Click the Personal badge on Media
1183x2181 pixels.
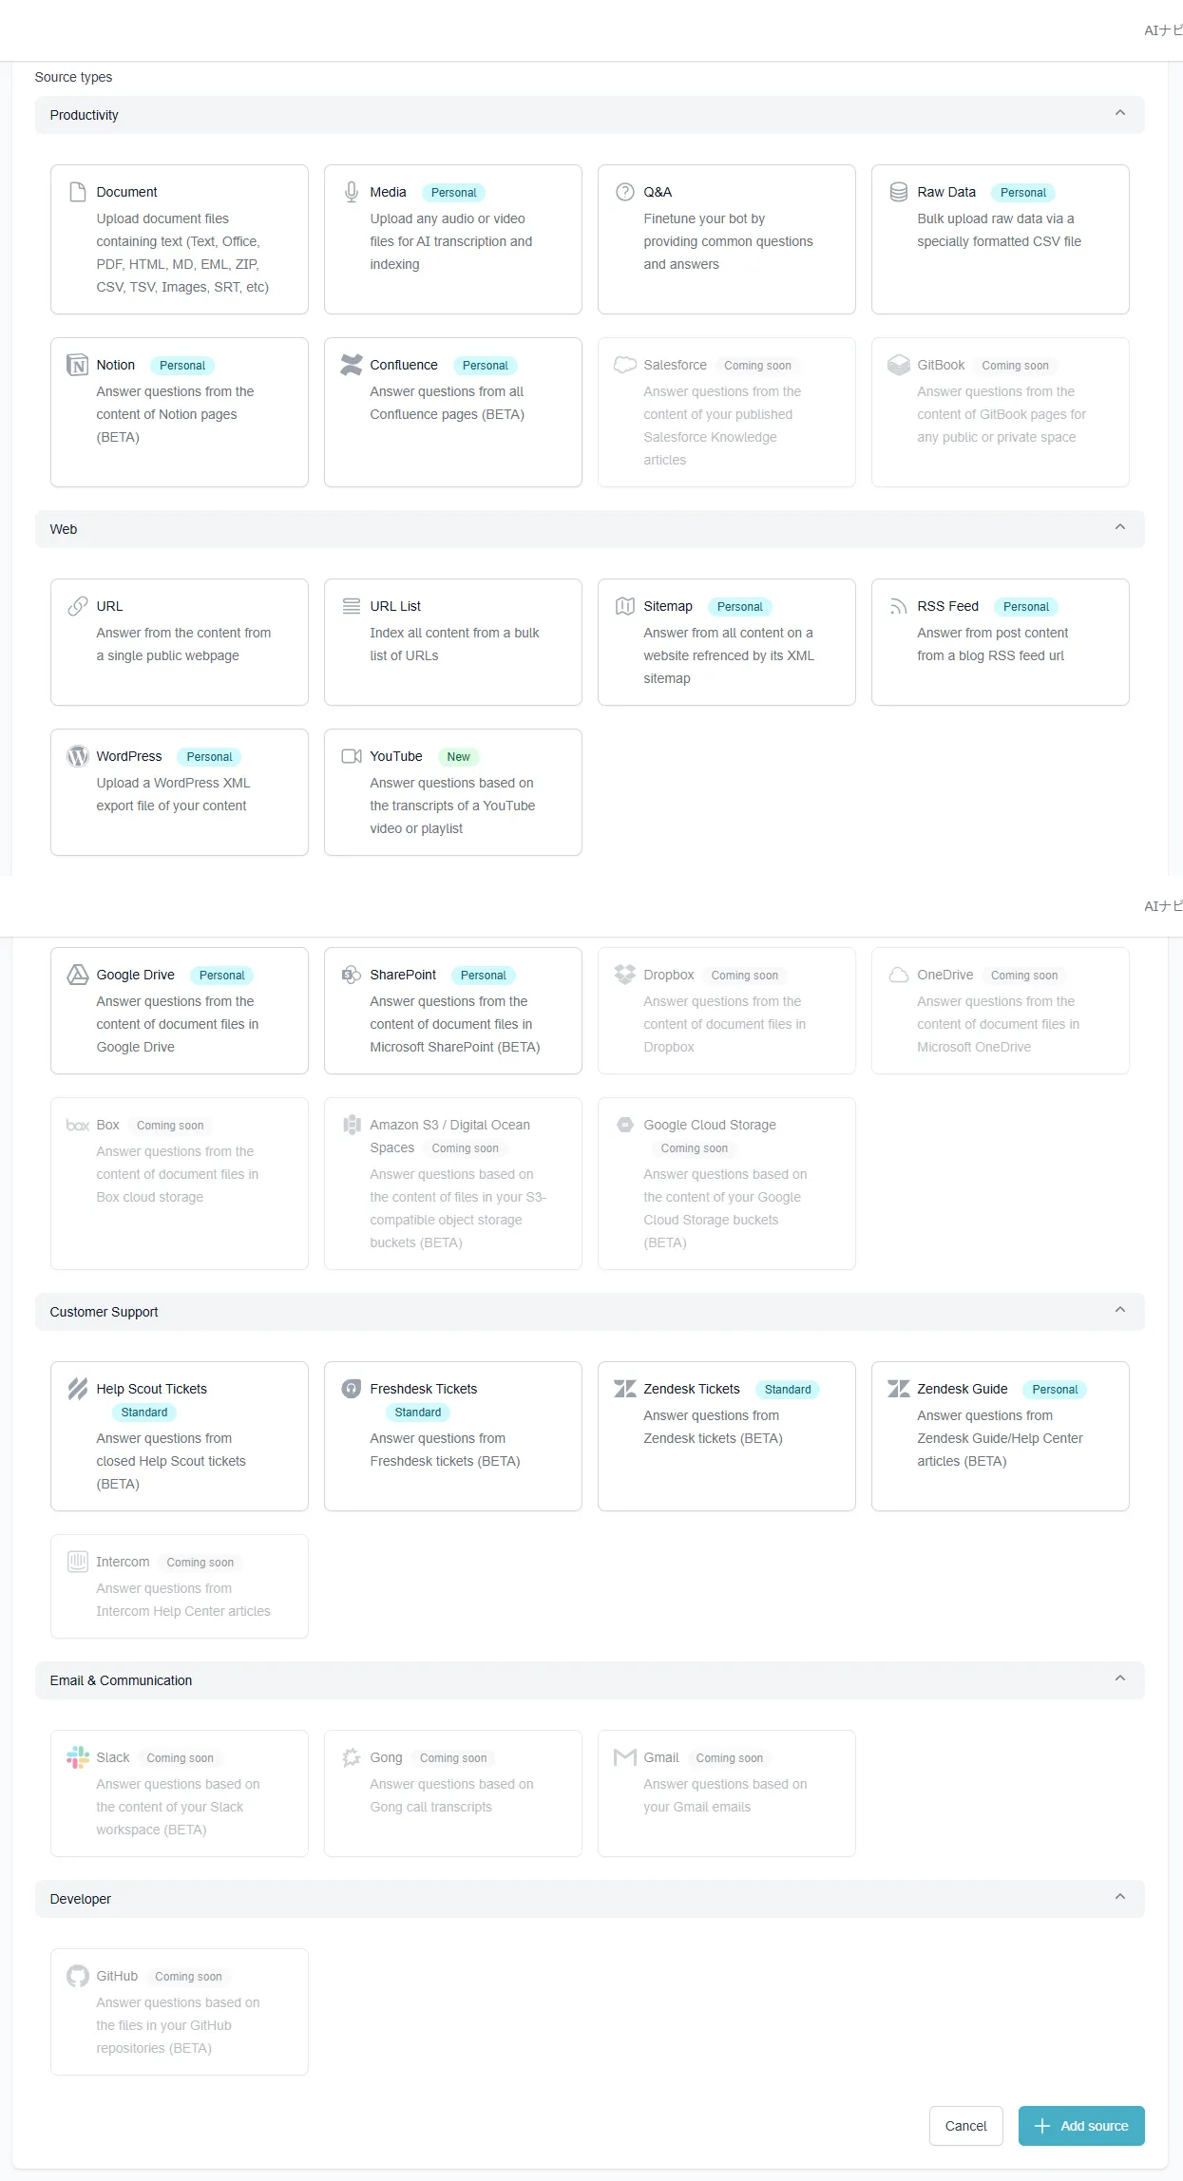(x=453, y=193)
